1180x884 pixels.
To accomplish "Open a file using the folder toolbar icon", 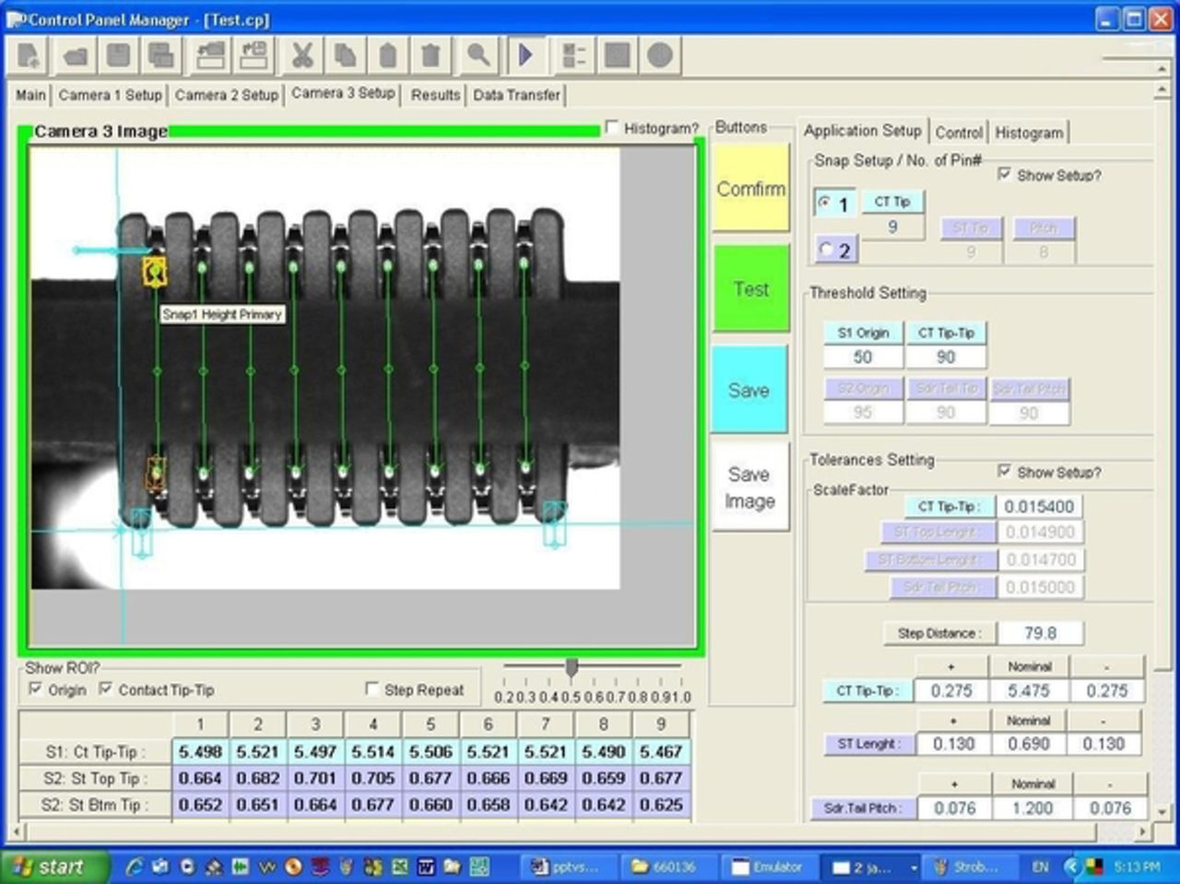I will (x=74, y=55).
